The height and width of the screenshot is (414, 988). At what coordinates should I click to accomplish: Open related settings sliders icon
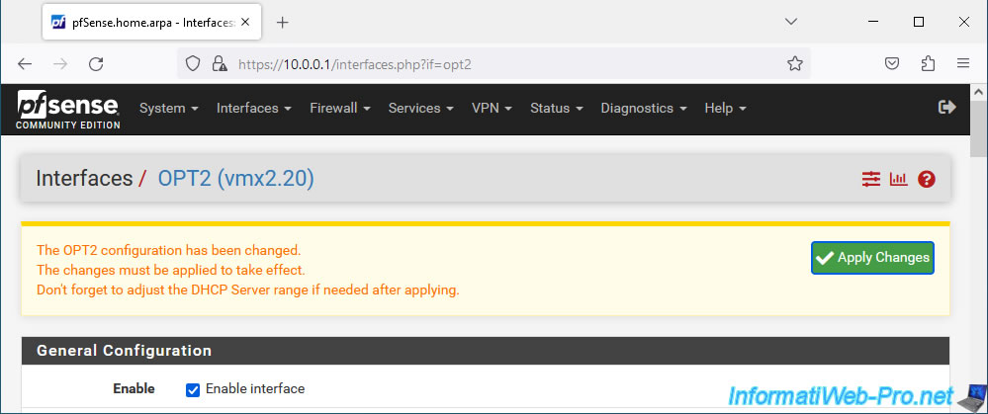[870, 179]
